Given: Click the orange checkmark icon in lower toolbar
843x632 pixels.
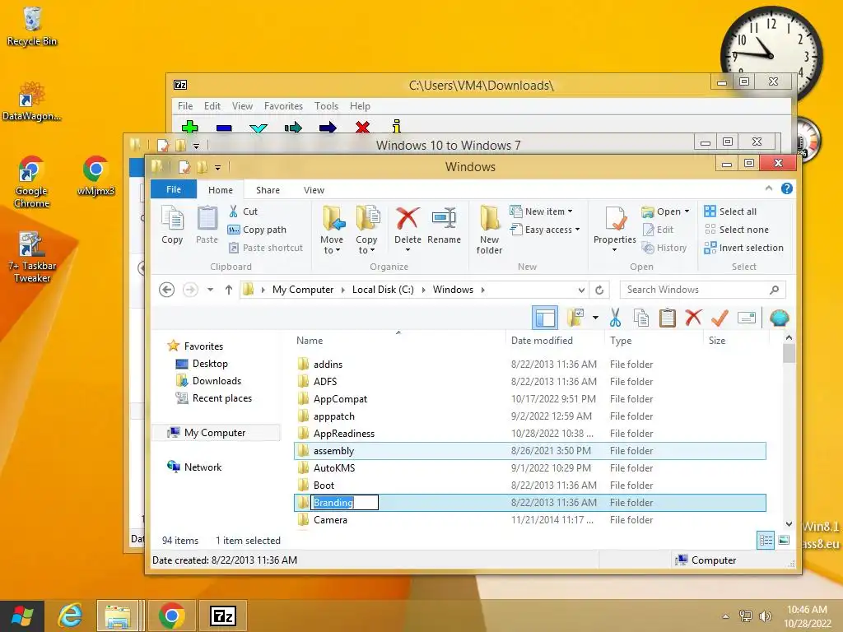Looking at the screenshot, I should click(720, 318).
